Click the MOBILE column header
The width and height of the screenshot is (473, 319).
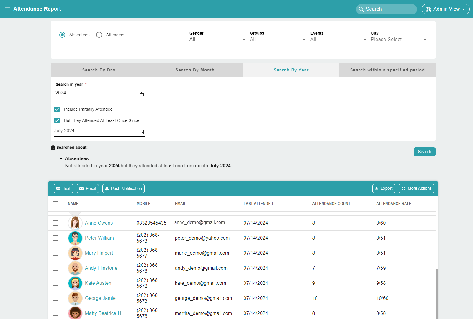tap(143, 204)
